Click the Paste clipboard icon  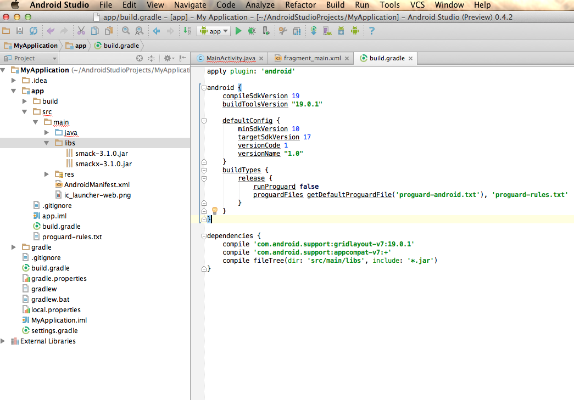[109, 31]
